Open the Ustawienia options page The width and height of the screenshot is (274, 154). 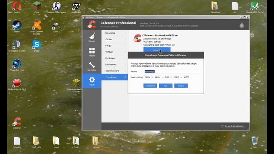click(115, 33)
